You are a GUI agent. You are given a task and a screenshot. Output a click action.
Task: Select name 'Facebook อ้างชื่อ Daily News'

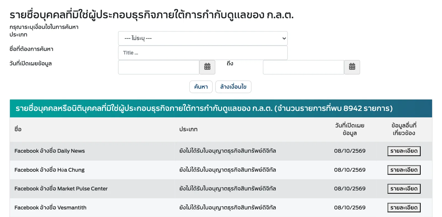49,151
